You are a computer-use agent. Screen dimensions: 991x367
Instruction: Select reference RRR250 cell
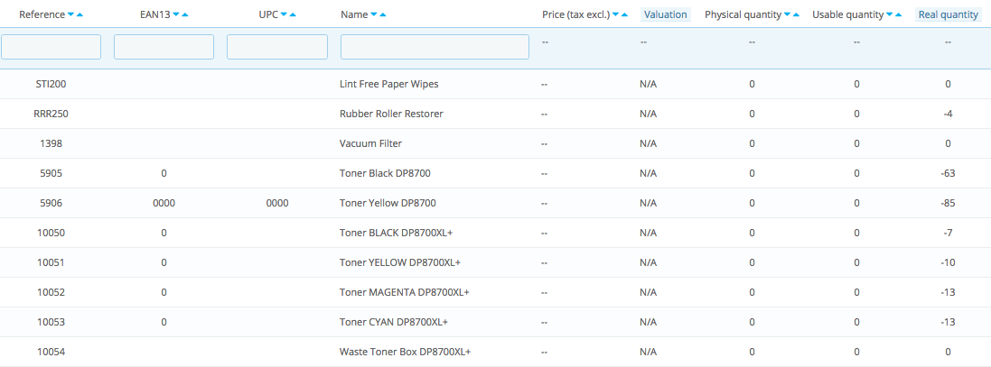click(x=51, y=115)
